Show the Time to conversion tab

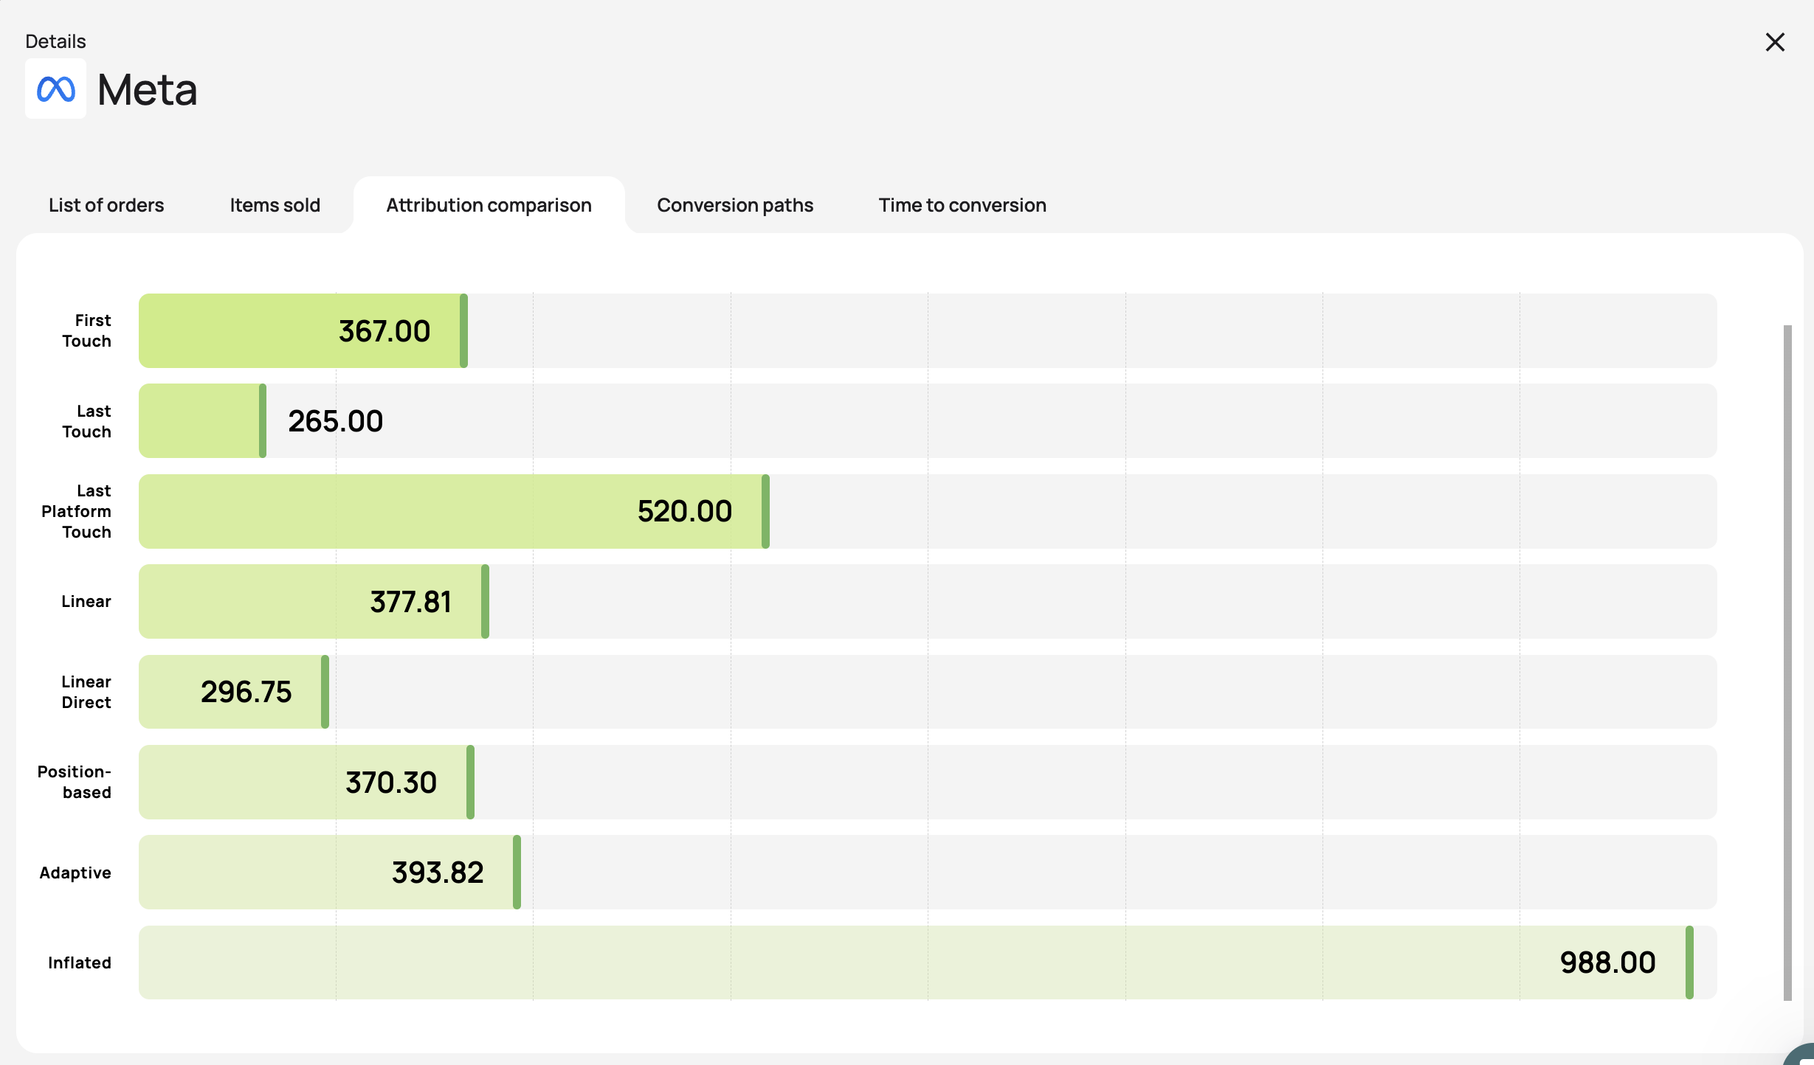point(962,205)
